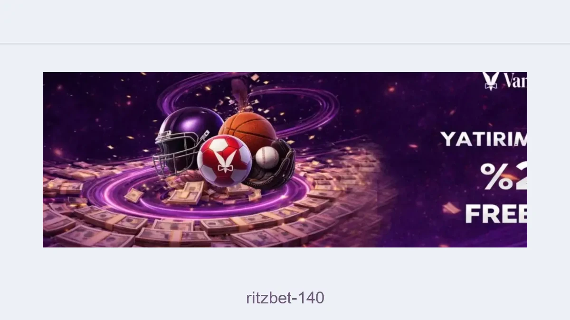
Task: Click the money stacks at banner bottom left
Action: pos(90,228)
